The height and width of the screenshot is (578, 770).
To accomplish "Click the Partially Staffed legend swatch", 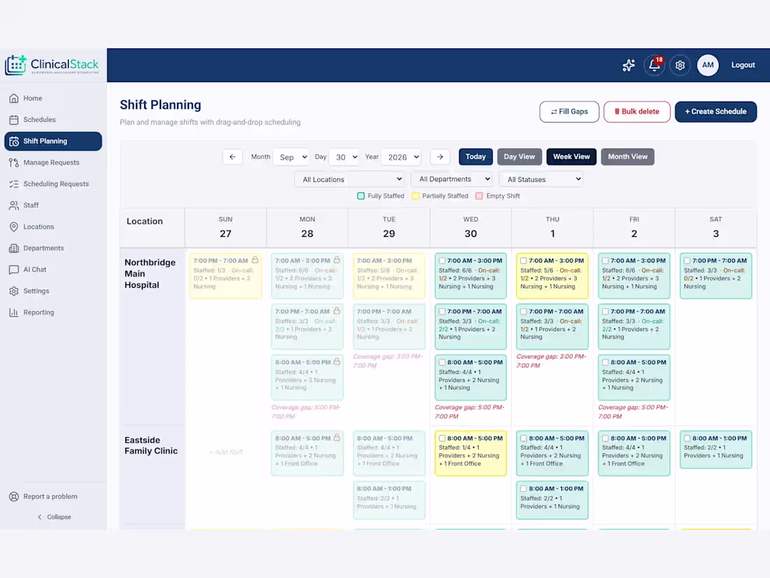I will pyautogui.click(x=415, y=196).
